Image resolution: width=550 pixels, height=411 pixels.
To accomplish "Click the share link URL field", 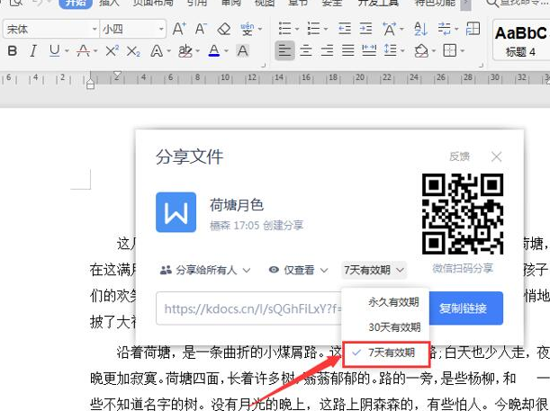I will 248,308.
